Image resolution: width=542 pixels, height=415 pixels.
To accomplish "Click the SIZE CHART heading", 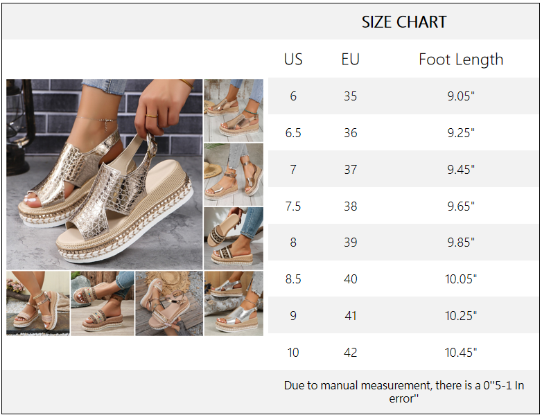I will coord(403,22).
